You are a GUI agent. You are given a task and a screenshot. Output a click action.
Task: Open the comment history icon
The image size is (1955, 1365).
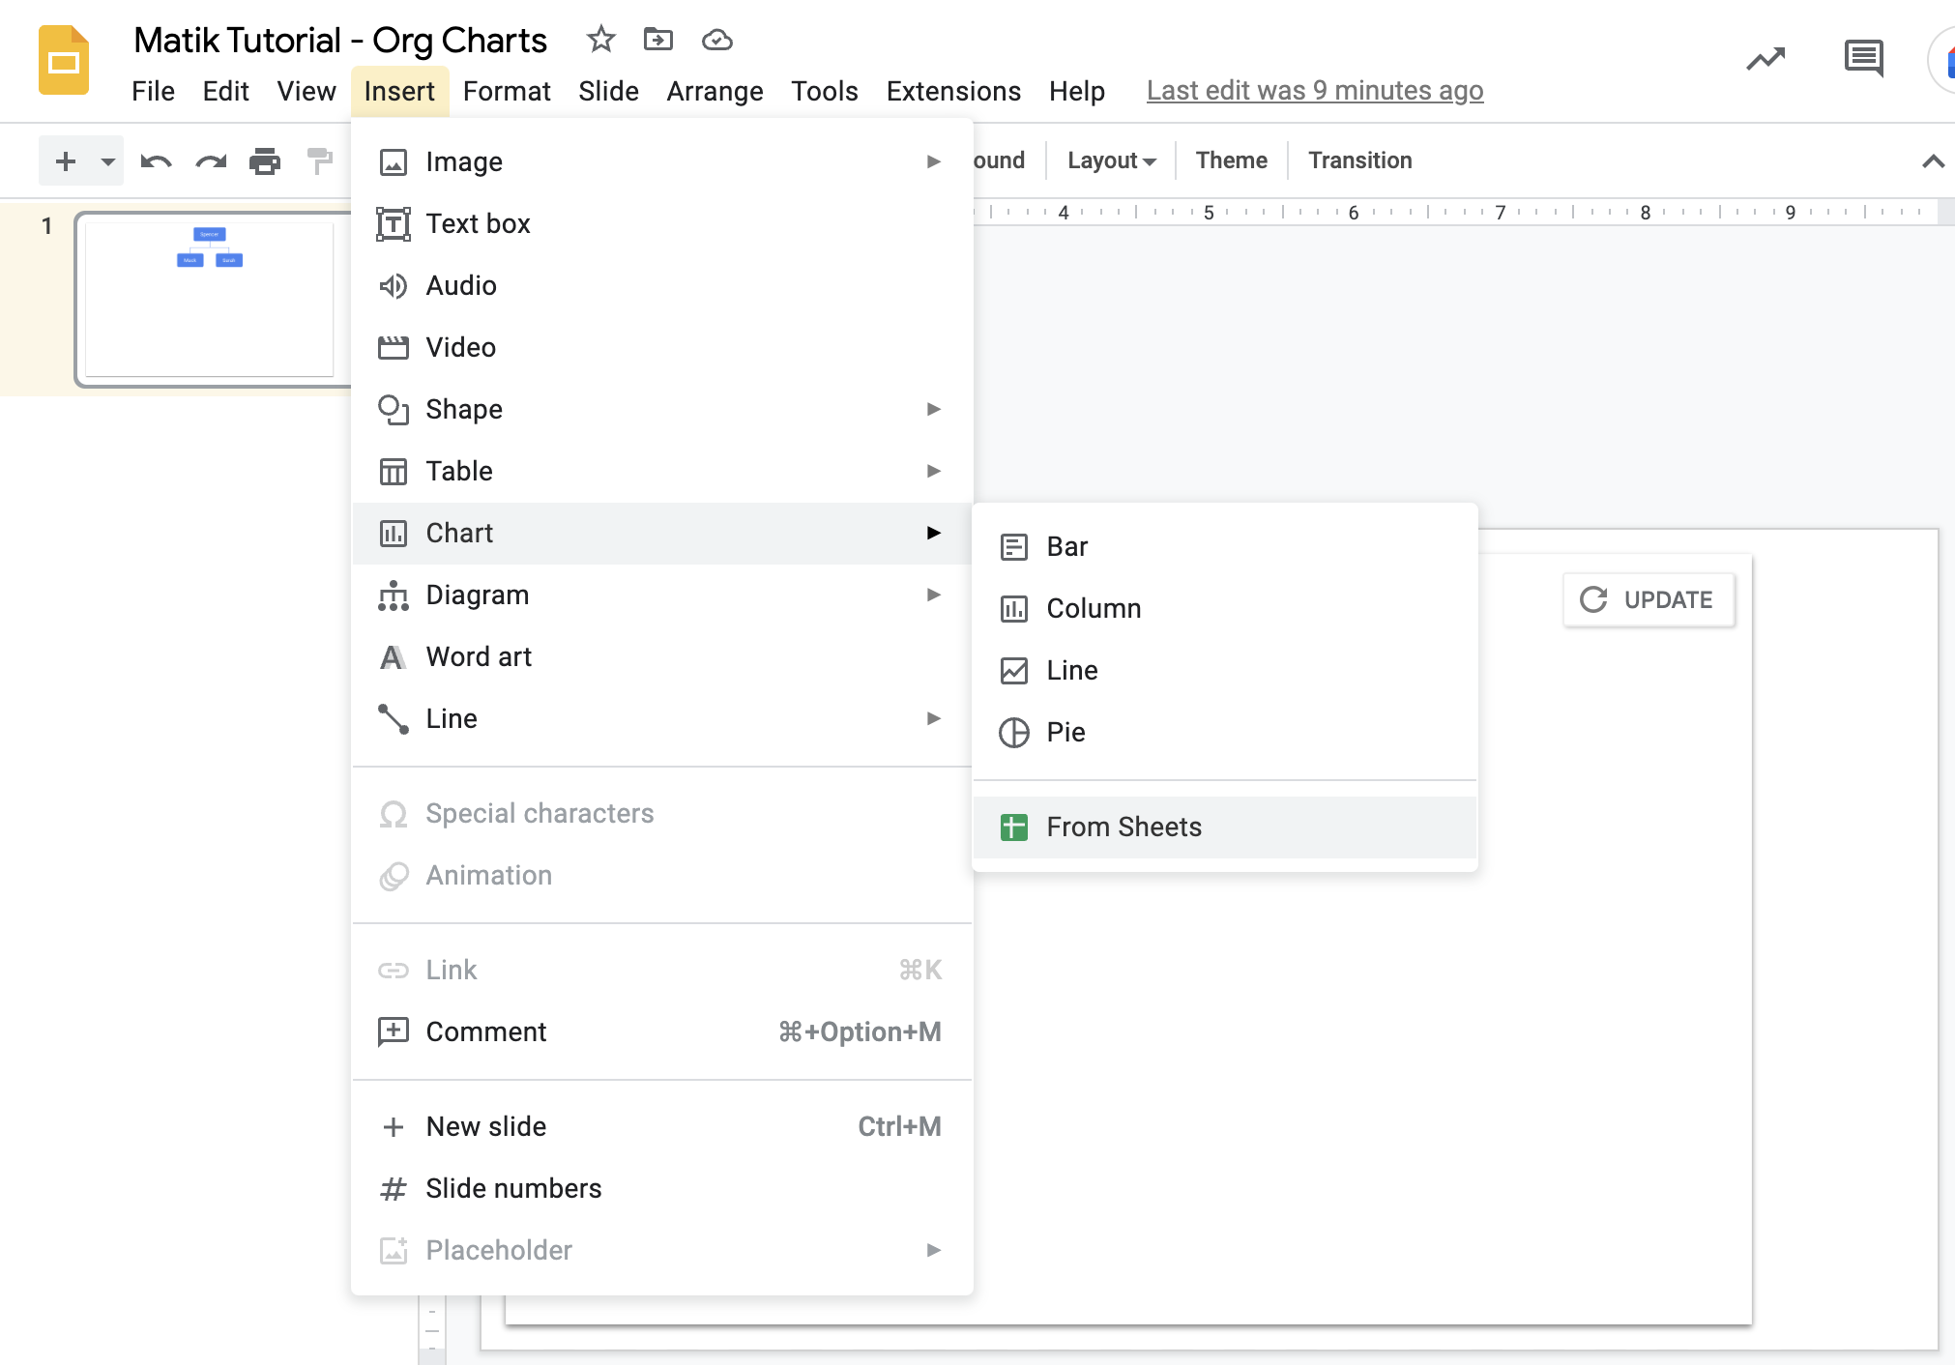tap(1863, 59)
